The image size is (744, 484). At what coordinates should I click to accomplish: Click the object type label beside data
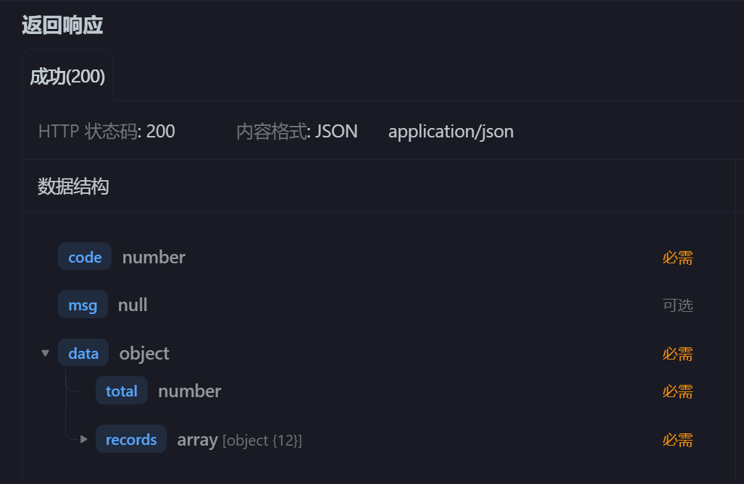click(144, 353)
